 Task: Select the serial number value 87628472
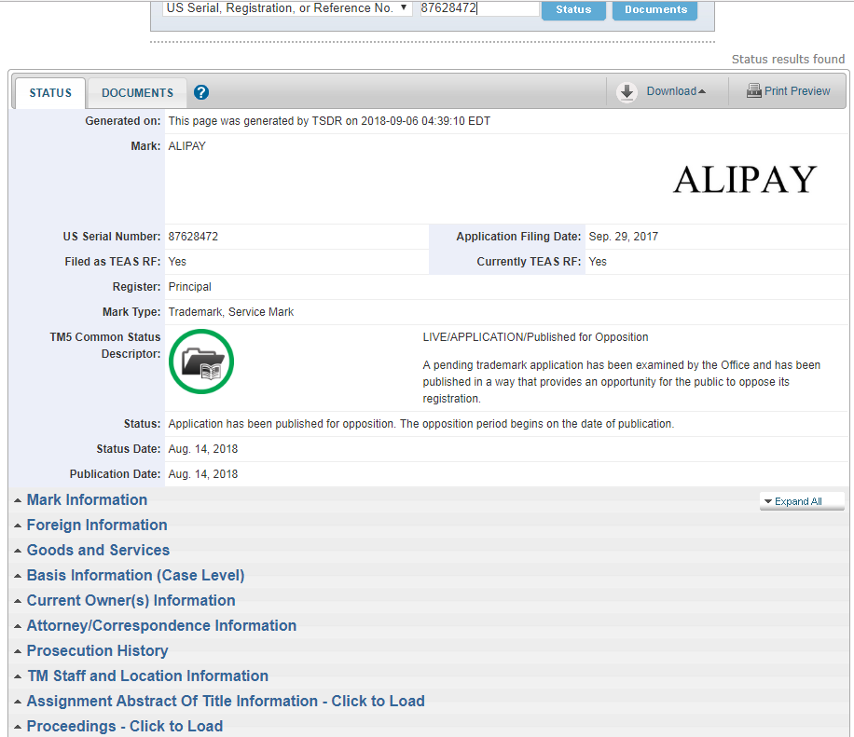point(193,237)
